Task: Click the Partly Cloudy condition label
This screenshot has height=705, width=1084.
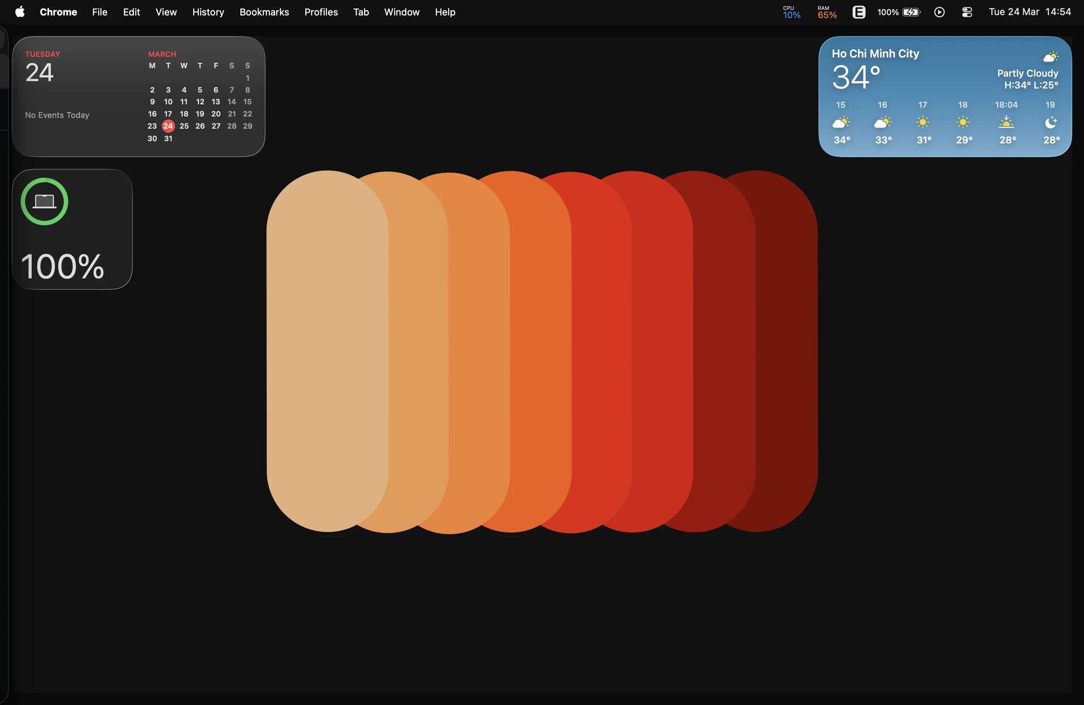Action: 1028,73
